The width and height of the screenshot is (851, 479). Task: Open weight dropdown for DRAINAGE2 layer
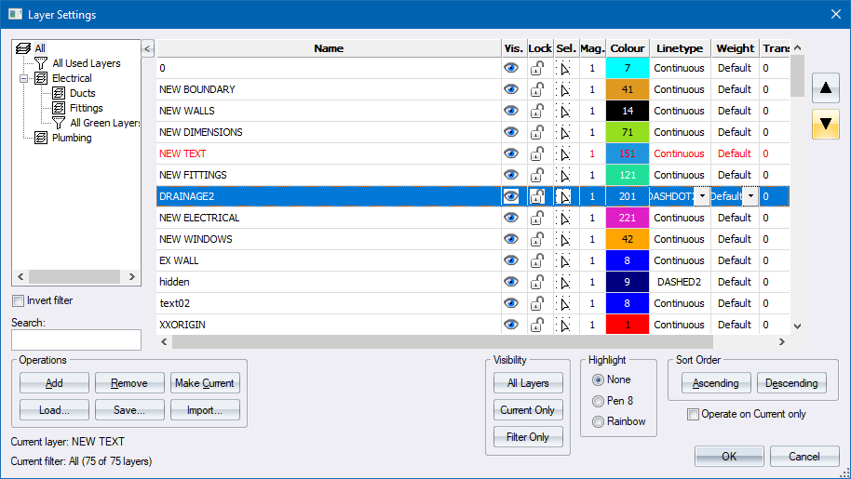point(750,196)
